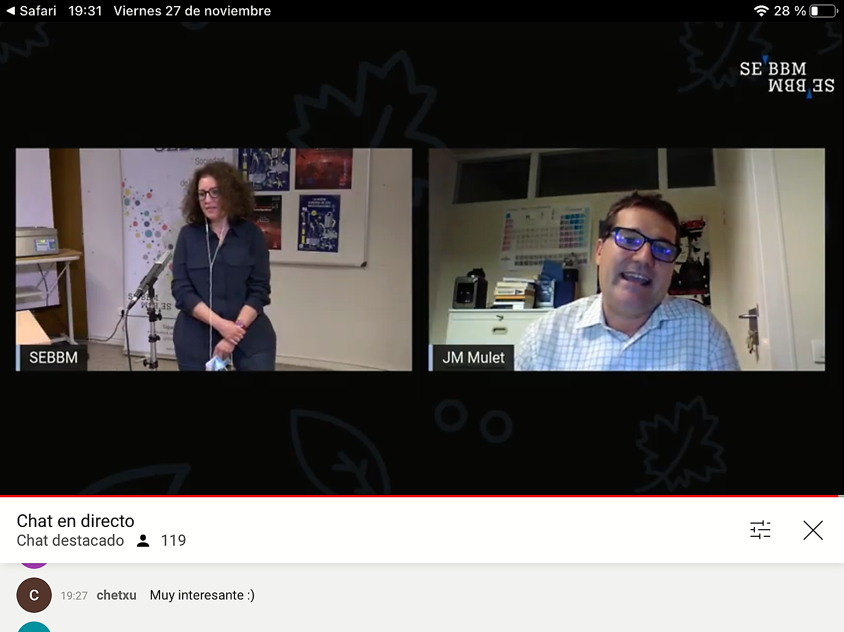Screen dimensions: 844x632
Task: Tap the 'Muy interesante :)' chat message
Action: tap(202, 595)
